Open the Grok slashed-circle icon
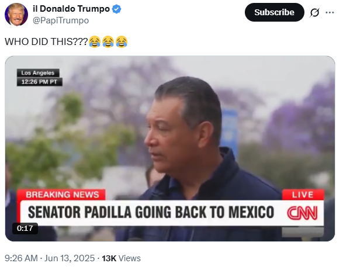 click(314, 12)
